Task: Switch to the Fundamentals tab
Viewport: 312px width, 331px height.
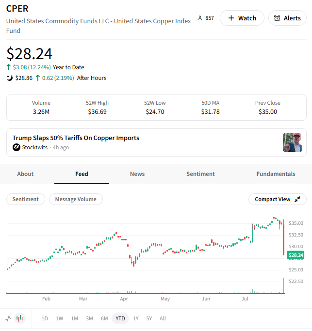Action: pyautogui.click(x=276, y=174)
